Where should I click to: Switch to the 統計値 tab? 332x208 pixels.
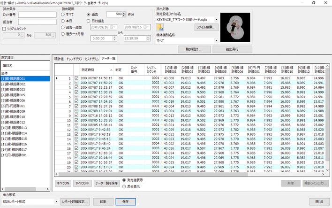click(59, 59)
